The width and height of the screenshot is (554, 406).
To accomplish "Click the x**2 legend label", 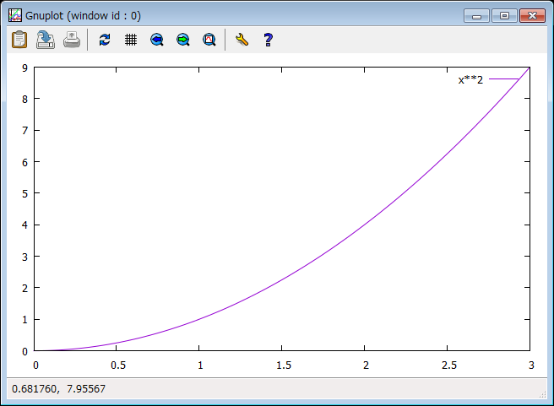I will tap(470, 80).
